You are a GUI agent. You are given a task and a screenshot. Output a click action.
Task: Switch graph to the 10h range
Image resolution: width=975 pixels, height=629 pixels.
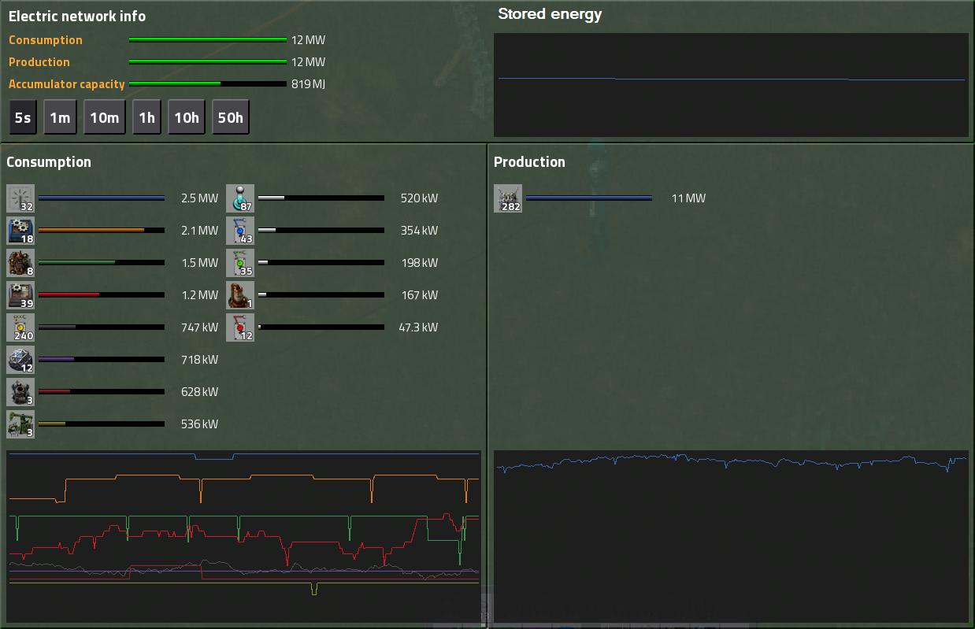pyautogui.click(x=187, y=118)
